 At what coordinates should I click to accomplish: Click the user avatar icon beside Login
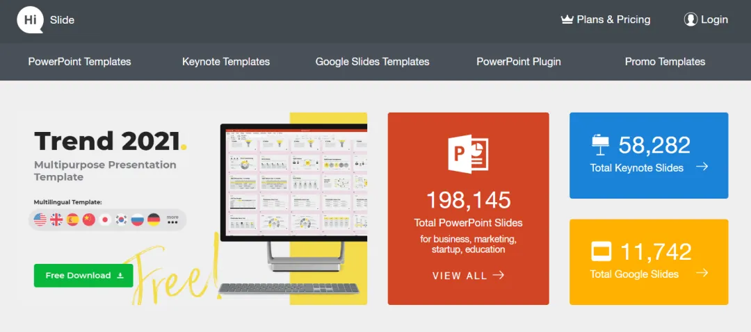(x=691, y=19)
